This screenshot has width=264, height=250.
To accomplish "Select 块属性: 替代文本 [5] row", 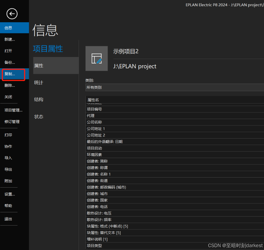I will point(175,233).
